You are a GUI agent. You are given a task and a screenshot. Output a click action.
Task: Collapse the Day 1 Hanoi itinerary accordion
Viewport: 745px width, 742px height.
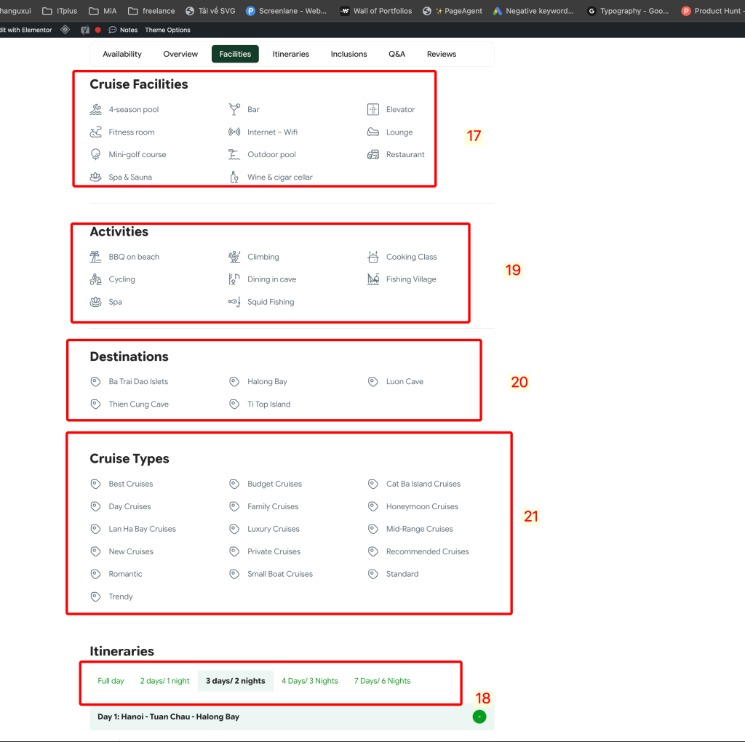tap(169, 717)
